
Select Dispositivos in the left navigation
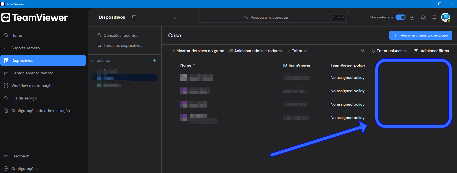pos(43,60)
